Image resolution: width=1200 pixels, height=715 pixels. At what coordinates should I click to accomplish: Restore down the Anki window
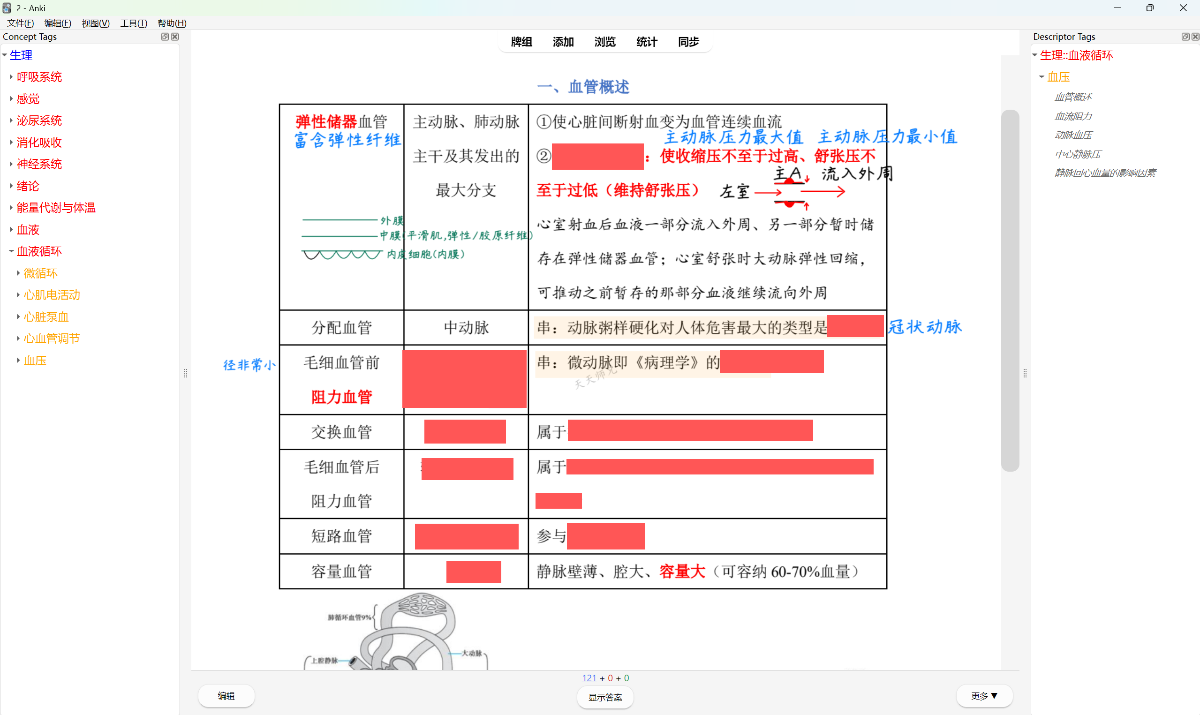(x=1150, y=8)
